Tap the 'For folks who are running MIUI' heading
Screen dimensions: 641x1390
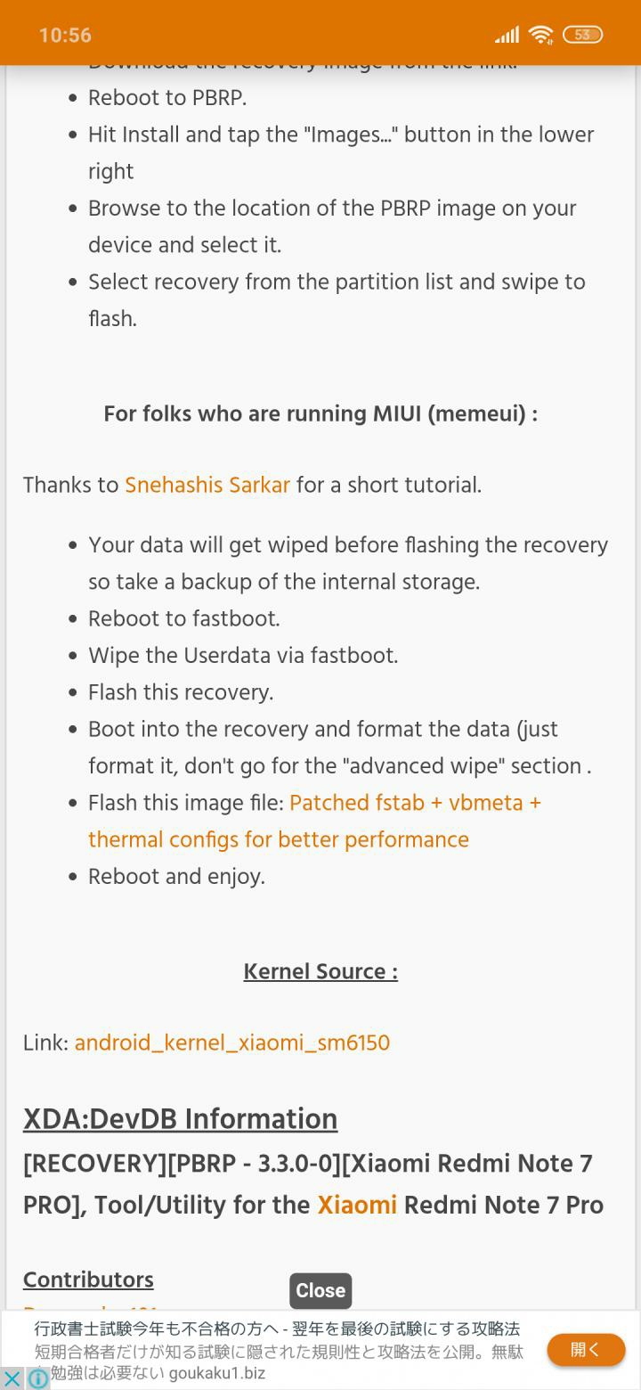click(x=320, y=413)
